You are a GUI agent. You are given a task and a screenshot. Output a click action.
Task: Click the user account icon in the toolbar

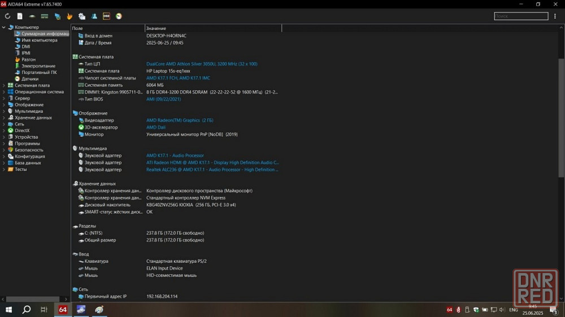click(94, 16)
